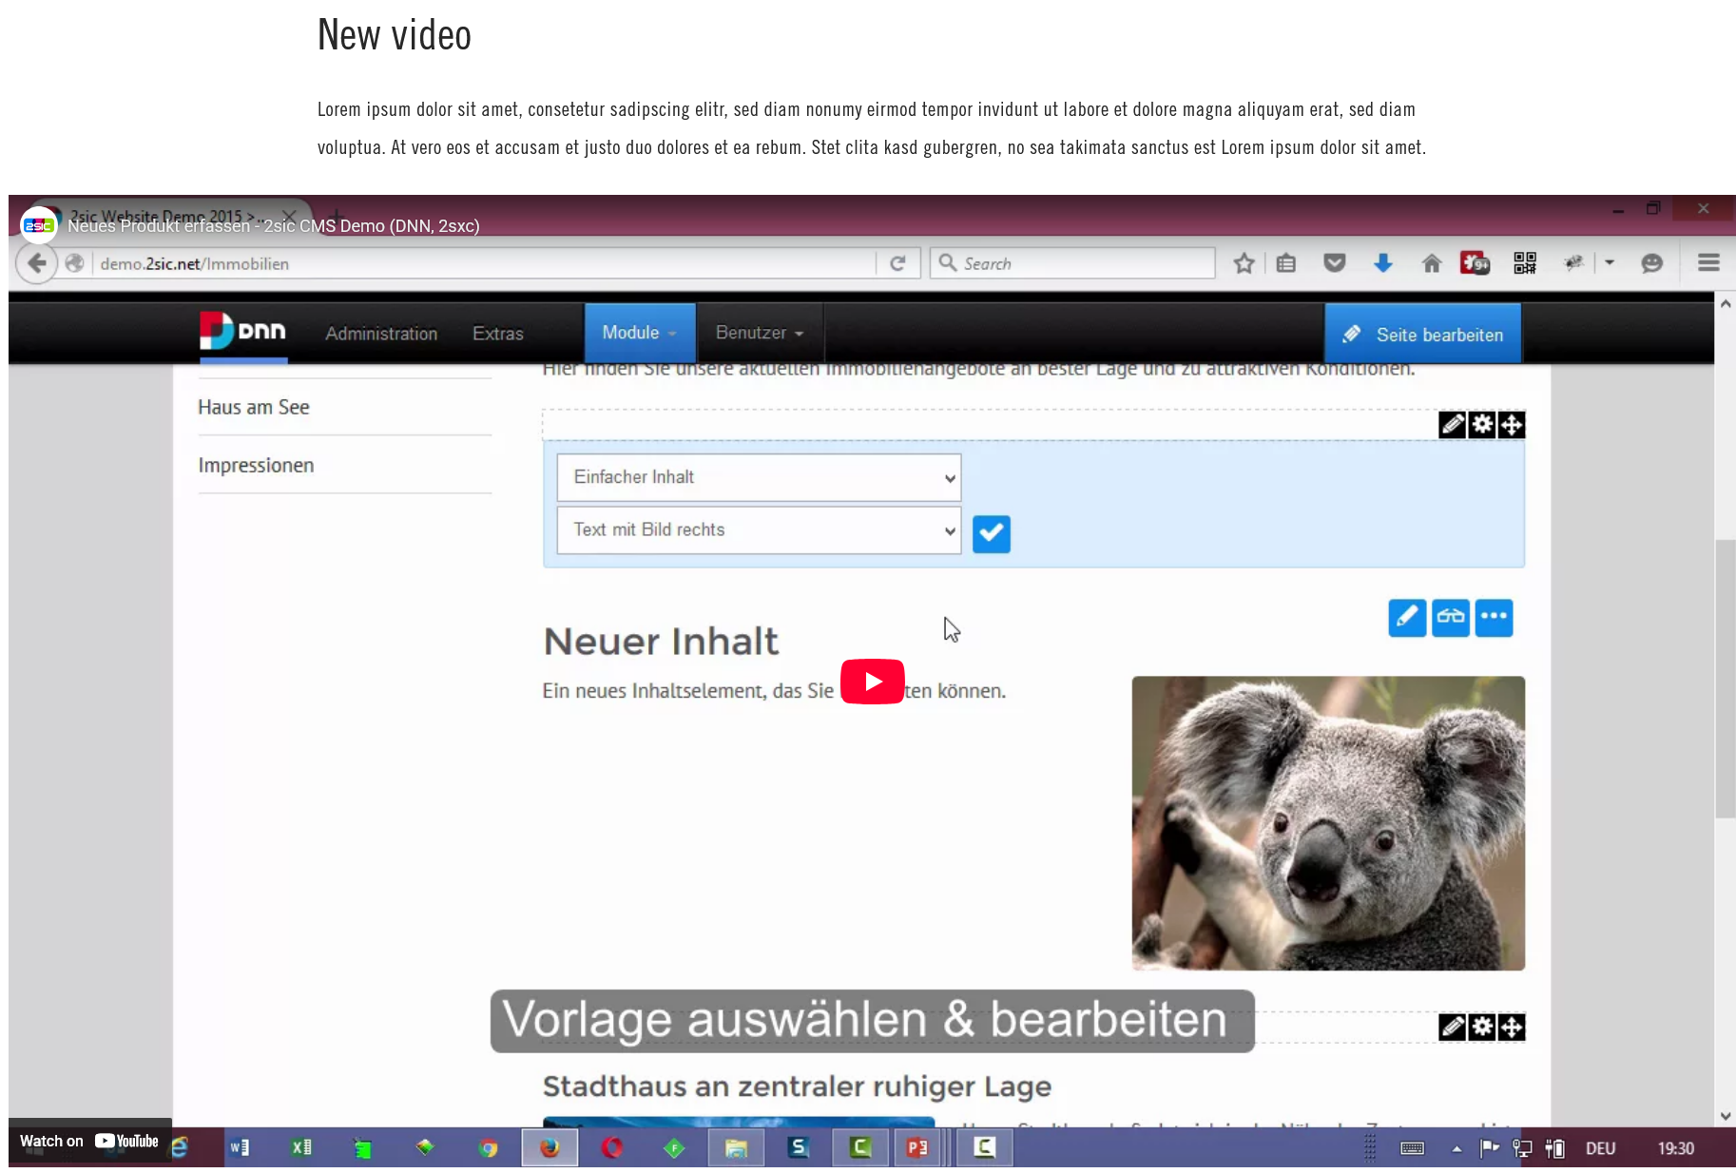
Task: Click the browser reload icon
Action: 897,263
